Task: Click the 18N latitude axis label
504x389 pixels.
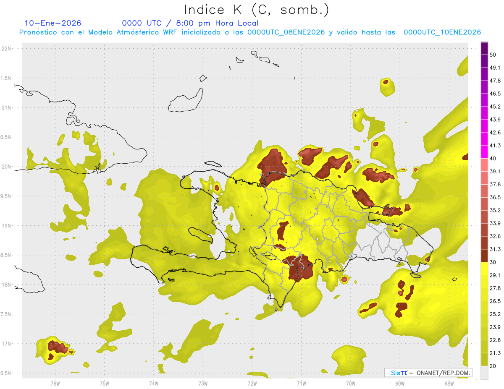Action: [x=7, y=285]
